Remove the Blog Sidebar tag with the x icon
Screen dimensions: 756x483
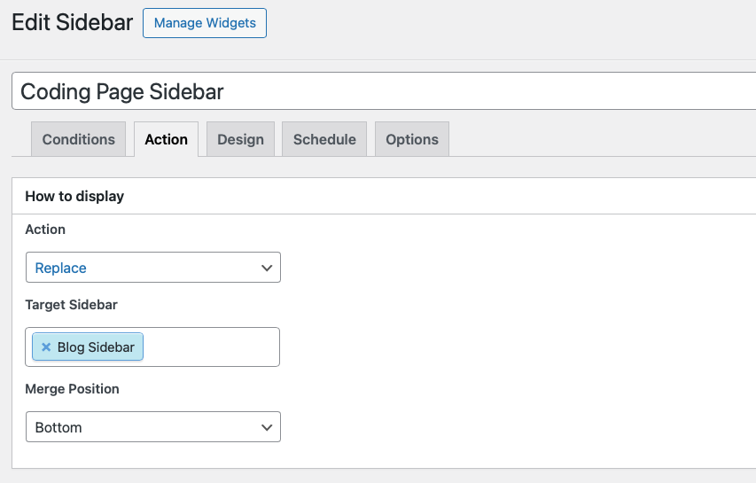[x=46, y=347]
